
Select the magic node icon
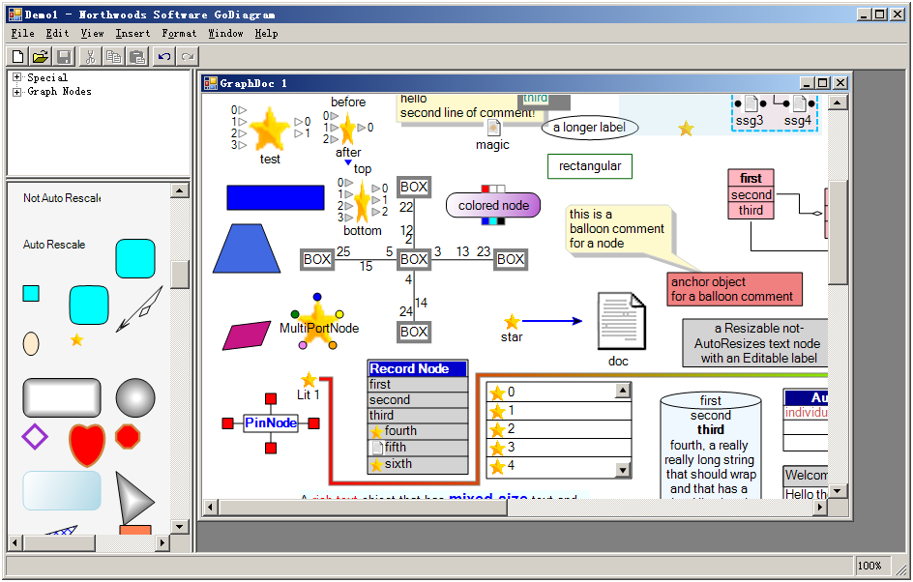(493, 128)
